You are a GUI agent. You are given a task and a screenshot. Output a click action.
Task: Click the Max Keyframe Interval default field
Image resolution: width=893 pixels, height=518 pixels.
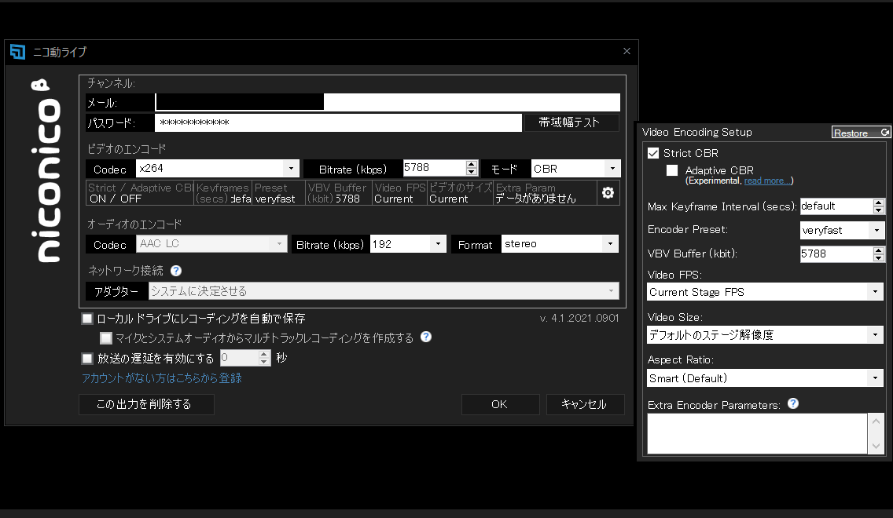pyautogui.click(x=836, y=206)
